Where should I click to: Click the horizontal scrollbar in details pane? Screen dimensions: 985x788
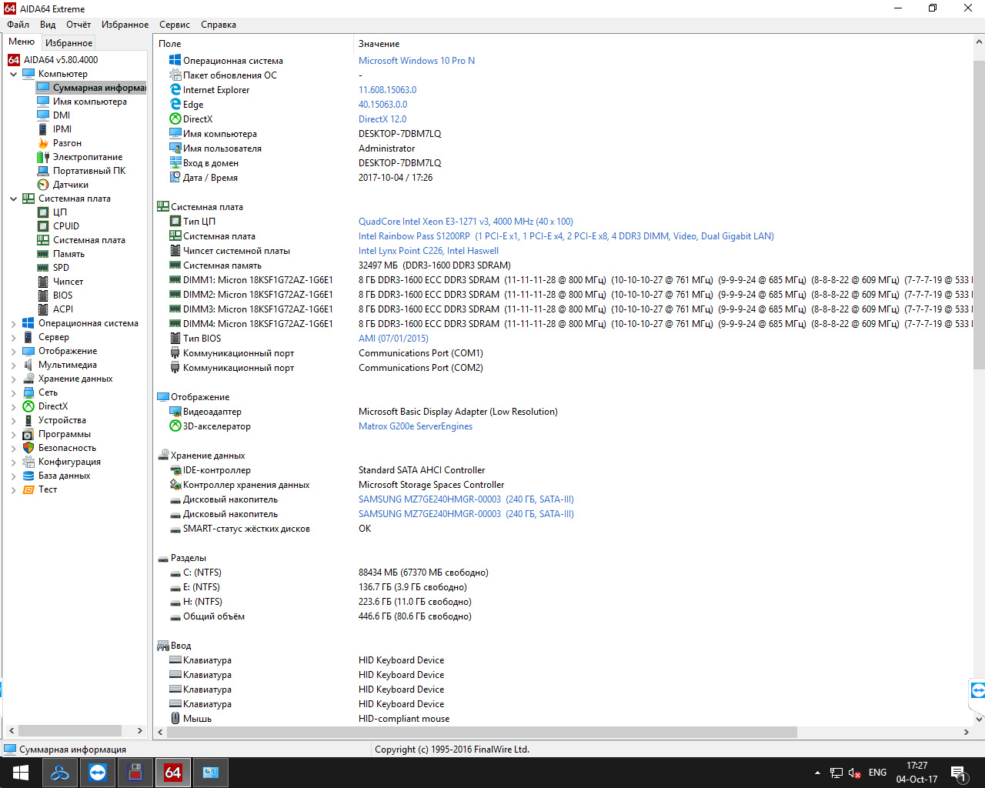(x=481, y=732)
